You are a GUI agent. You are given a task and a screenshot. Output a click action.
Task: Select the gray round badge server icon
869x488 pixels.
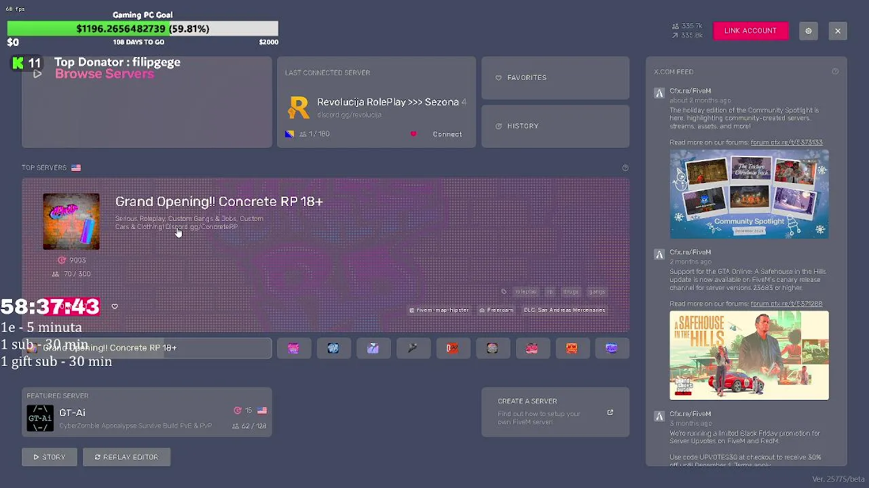click(492, 348)
